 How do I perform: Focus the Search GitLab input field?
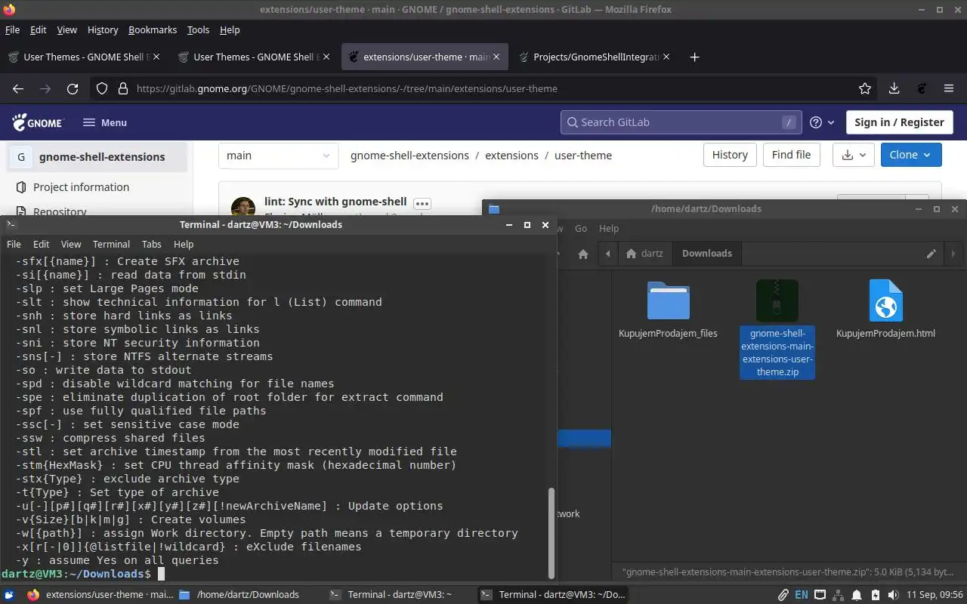(680, 122)
